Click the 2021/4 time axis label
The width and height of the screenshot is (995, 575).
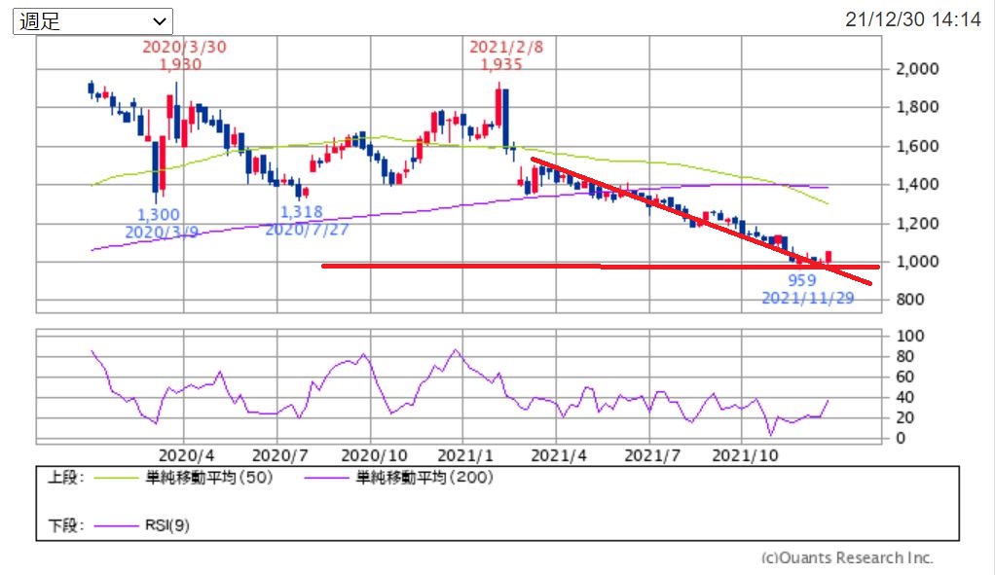point(559,455)
